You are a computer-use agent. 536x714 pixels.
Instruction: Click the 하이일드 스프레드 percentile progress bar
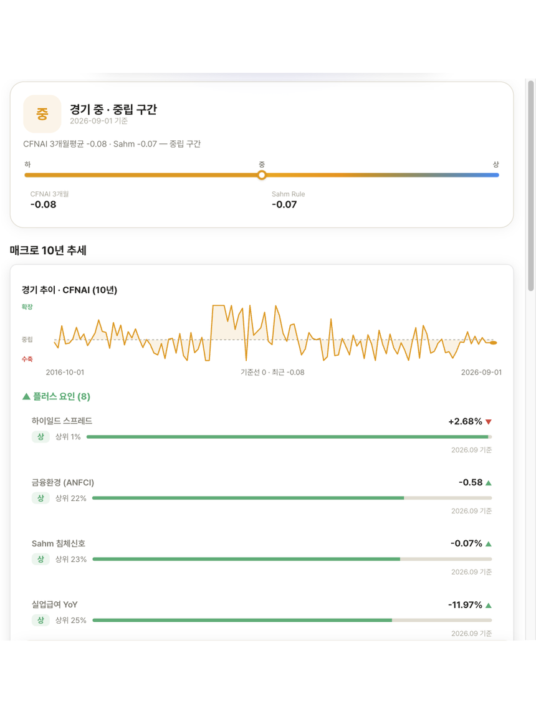289,437
